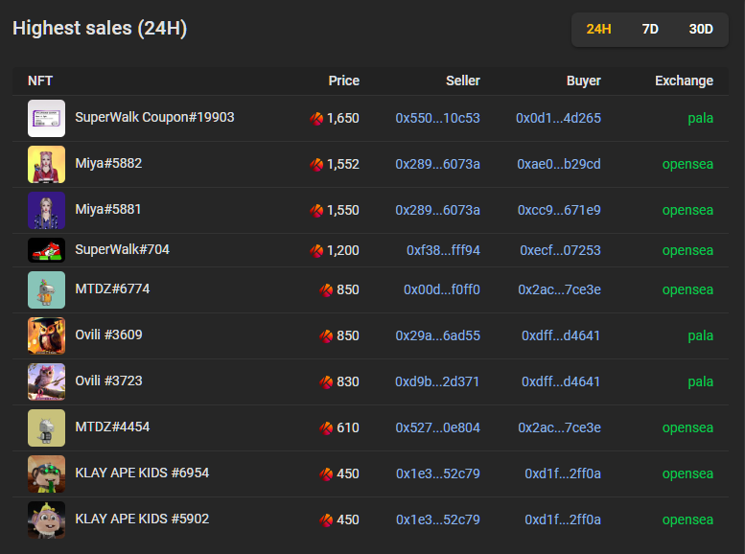This screenshot has height=554, width=745.
Task: Click the Klay icon in MTDZ#6774 row
Action: [x=326, y=289]
